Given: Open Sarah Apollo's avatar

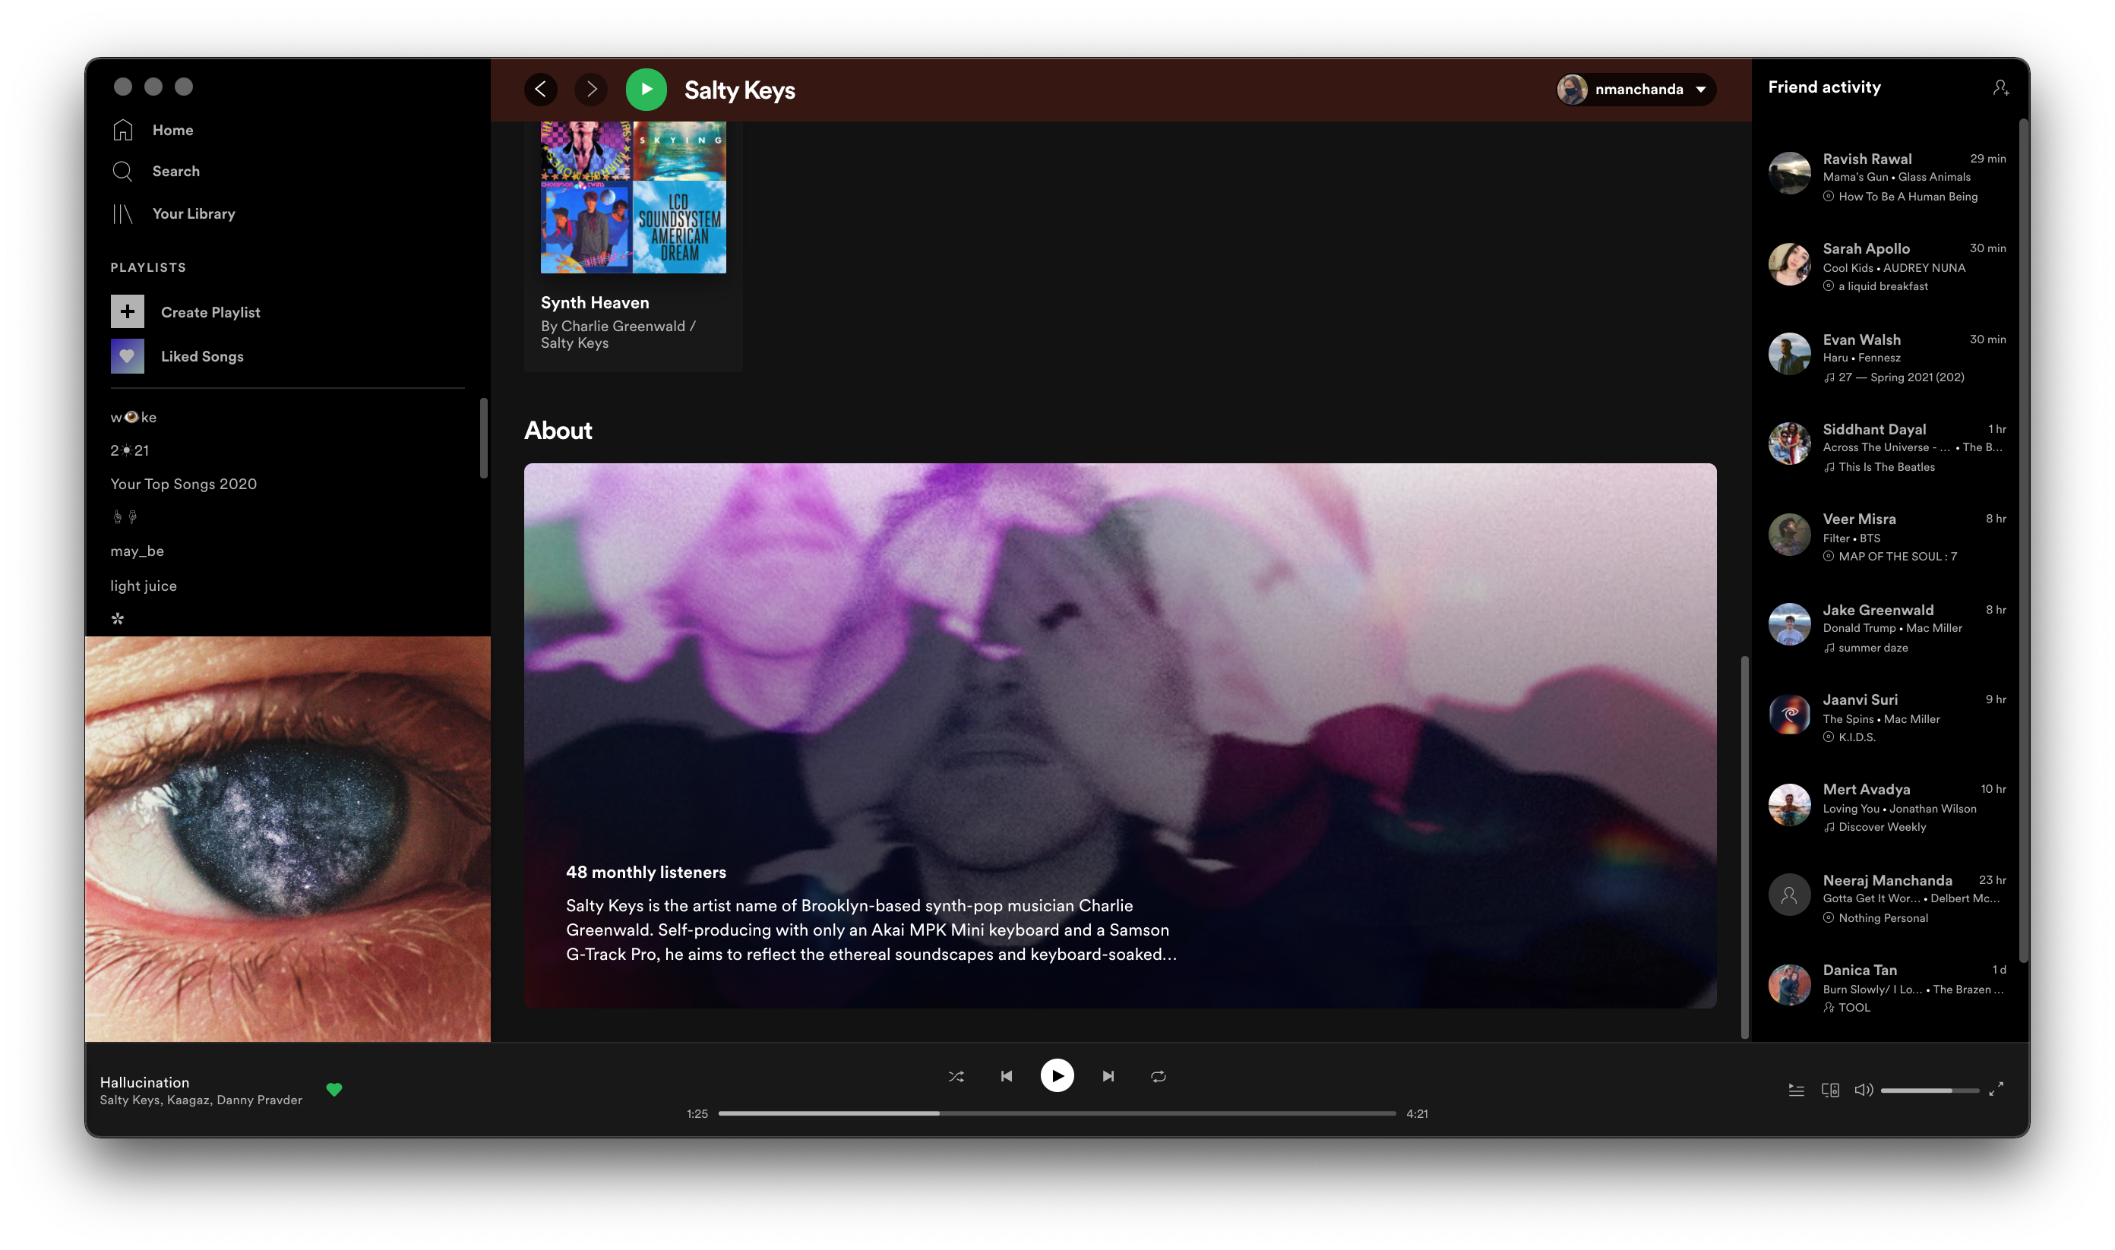Looking at the screenshot, I should click(x=1789, y=264).
